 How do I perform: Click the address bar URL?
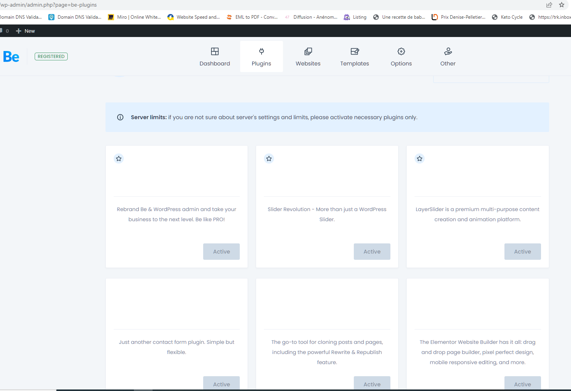48,5
